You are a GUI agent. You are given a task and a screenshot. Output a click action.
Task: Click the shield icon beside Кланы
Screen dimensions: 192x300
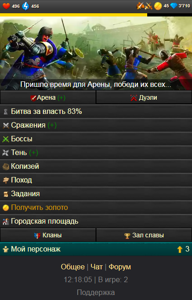37,236
